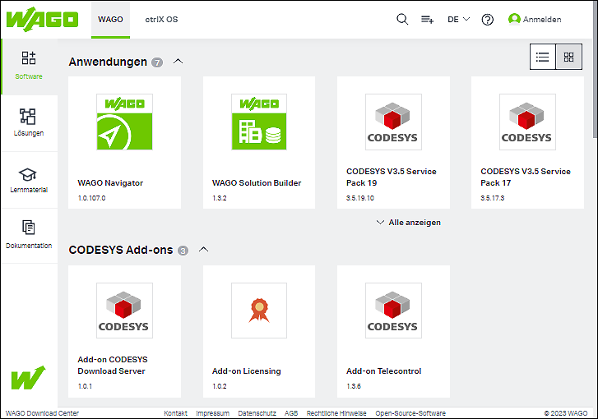Open the help question mark icon
Screen dimensions: 598x419
point(488,20)
